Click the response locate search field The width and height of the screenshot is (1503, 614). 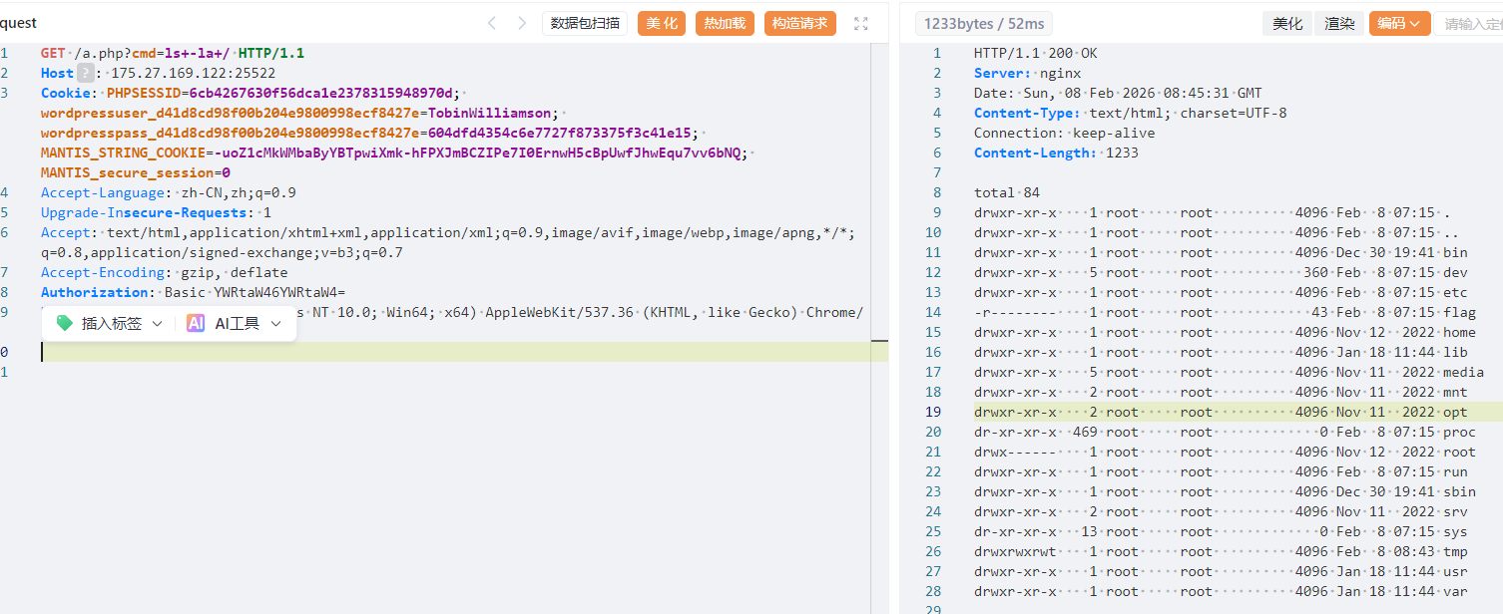pos(1470,24)
